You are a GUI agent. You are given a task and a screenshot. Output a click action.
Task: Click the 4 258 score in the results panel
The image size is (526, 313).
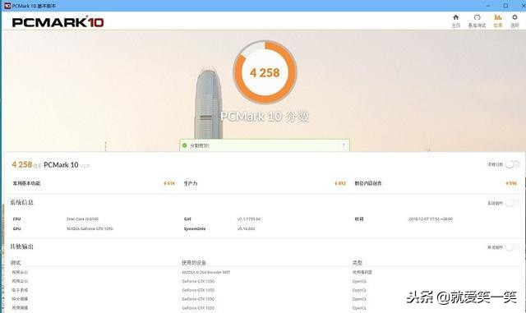click(x=22, y=164)
